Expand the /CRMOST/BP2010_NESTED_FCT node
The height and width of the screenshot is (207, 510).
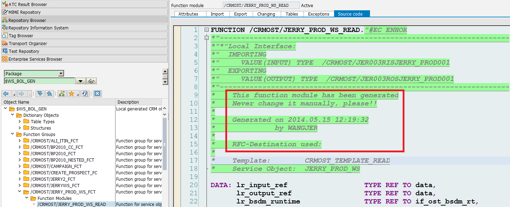20,160
